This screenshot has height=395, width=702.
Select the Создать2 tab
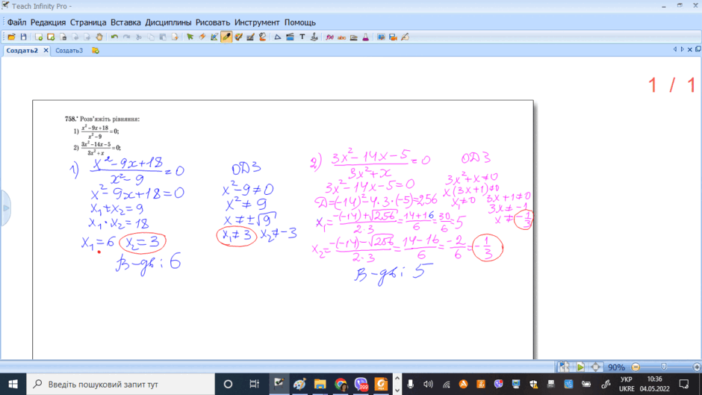tap(22, 51)
